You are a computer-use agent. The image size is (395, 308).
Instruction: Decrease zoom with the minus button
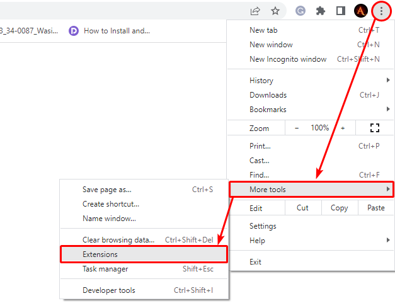tap(297, 128)
